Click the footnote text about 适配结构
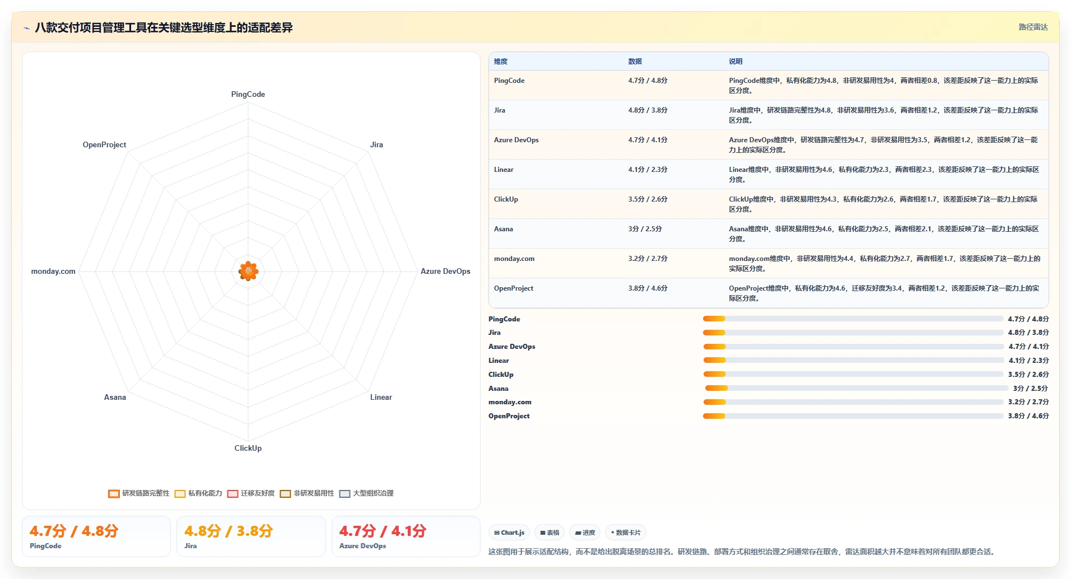Screen dimensions: 1071x579 point(743,552)
